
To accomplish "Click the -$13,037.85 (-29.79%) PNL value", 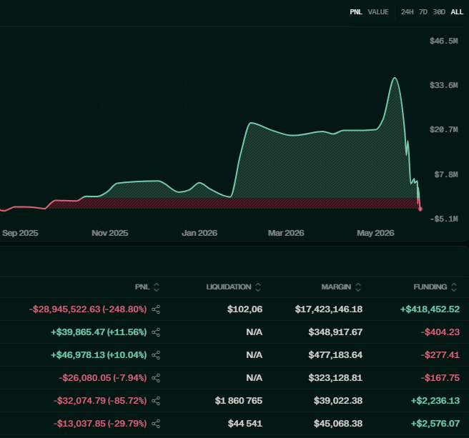I will click(100, 424).
